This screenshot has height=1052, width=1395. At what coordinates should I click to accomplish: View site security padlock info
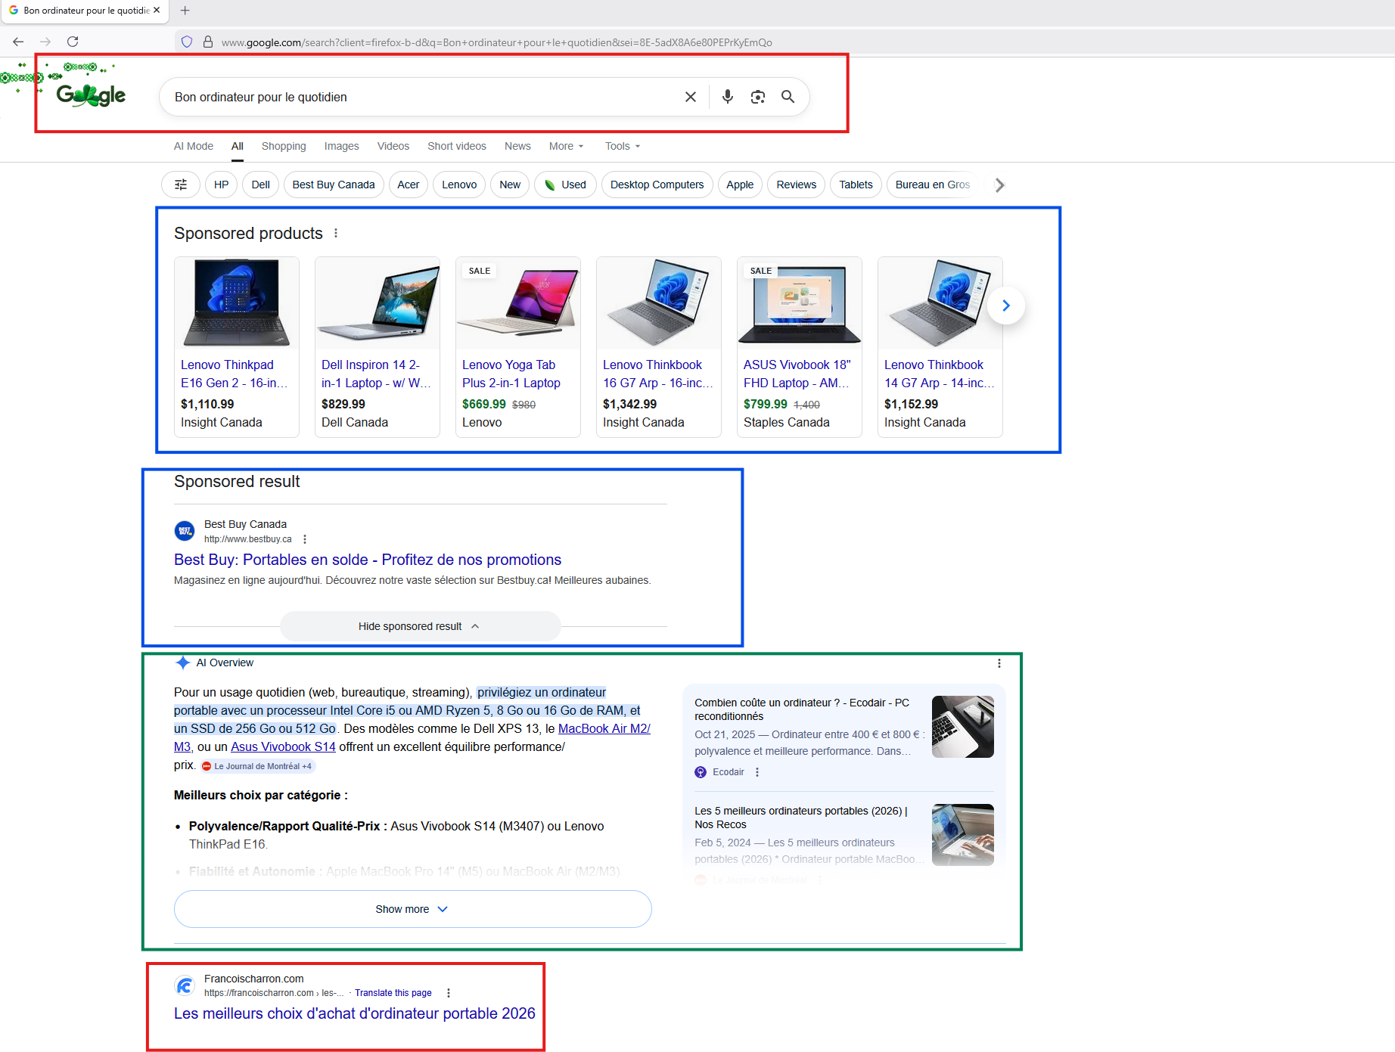(207, 42)
